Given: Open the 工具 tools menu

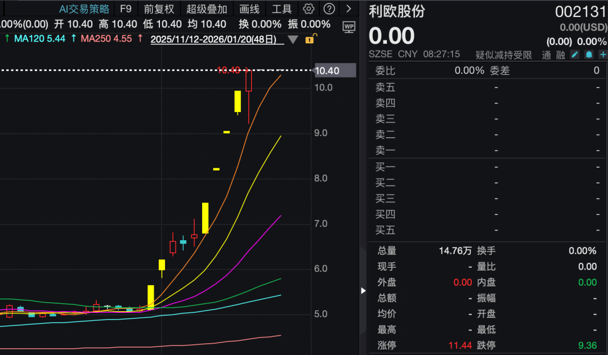Looking at the screenshot, I should (x=281, y=8).
